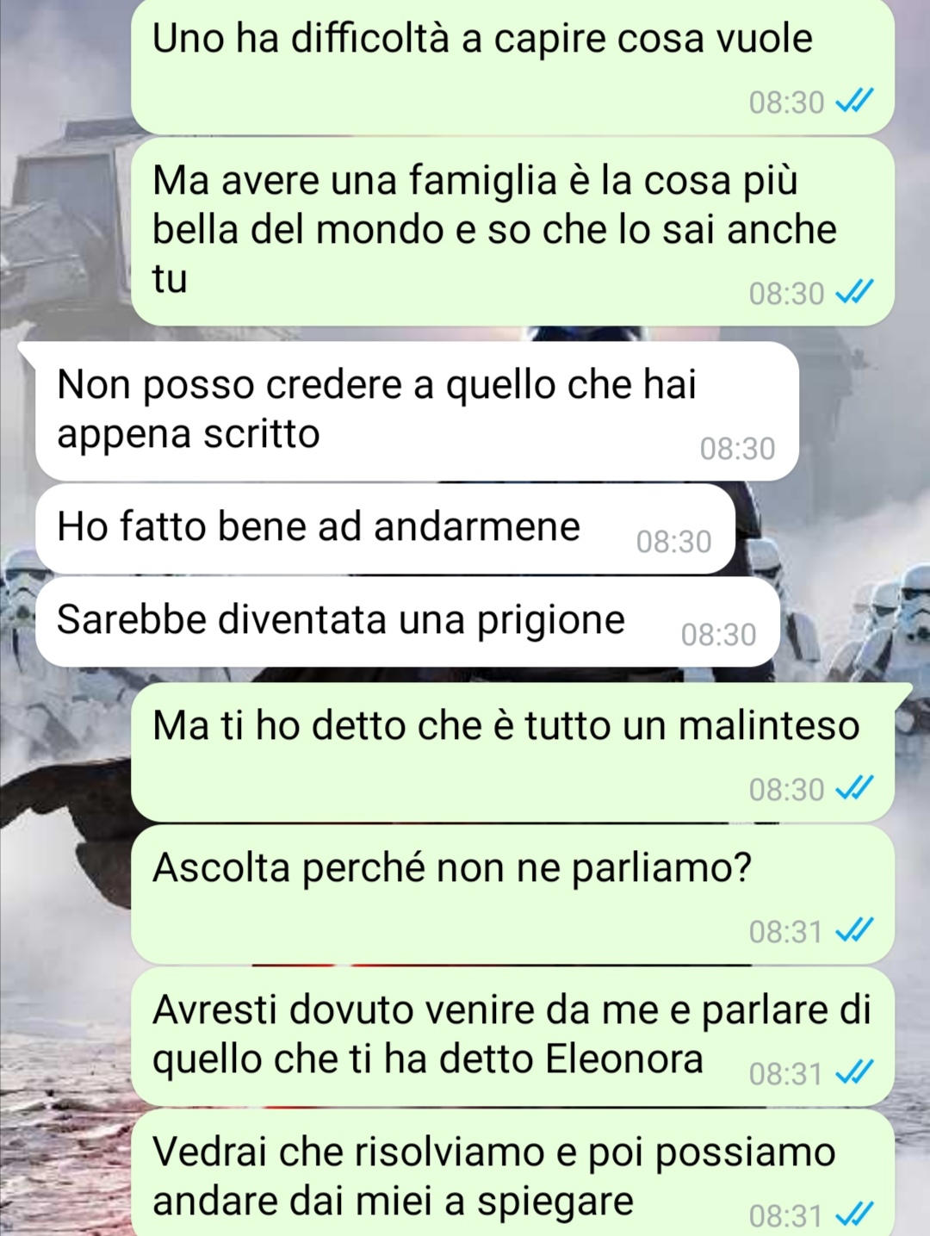Select message mentioning Eleonora

[512, 1035]
